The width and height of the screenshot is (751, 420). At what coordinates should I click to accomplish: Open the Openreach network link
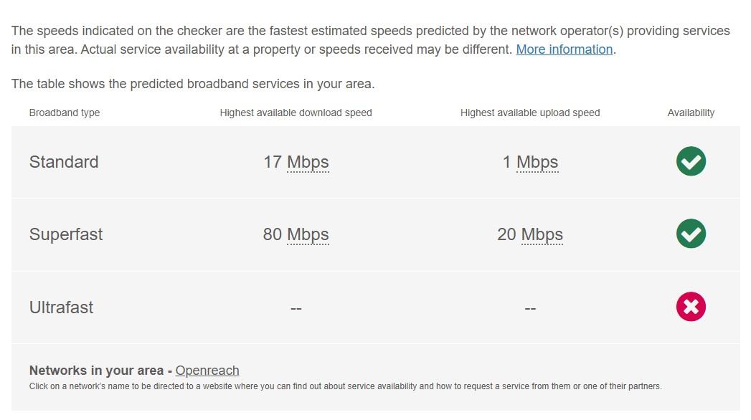click(207, 371)
